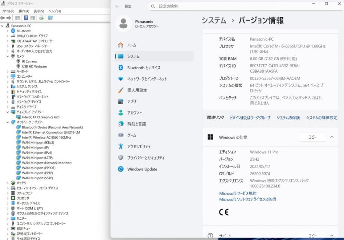Viewport: 344px width, 240px height.
Task: Click the DVD/CD-ROM ドライブ icon
Action: [x=13, y=36]
